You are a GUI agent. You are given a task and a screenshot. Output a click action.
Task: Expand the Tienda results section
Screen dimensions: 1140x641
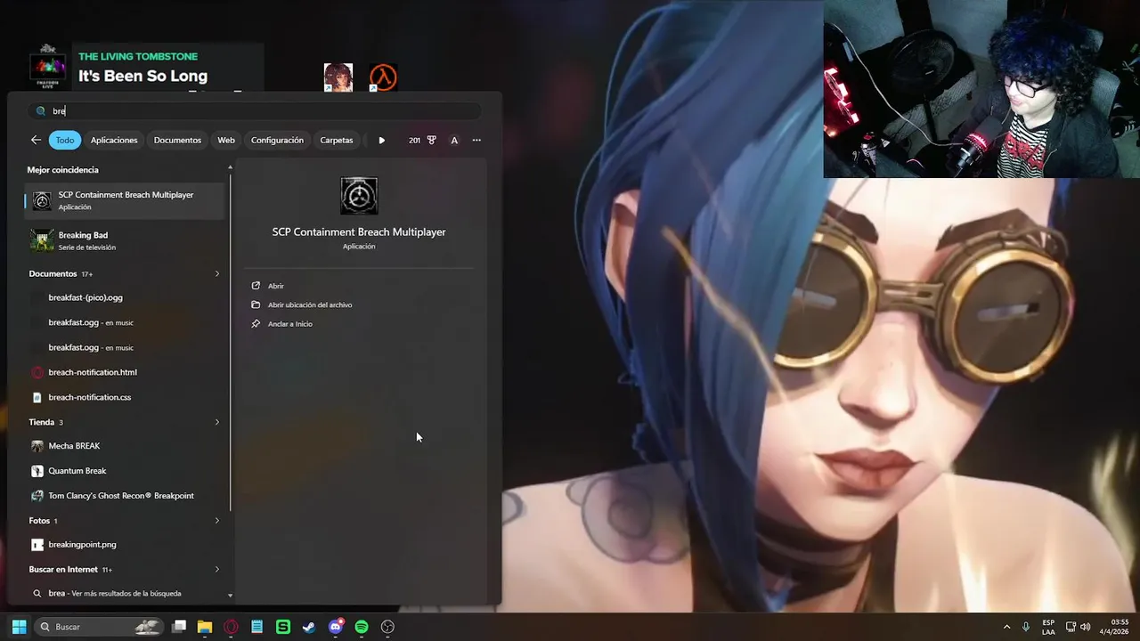(x=216, y=422)
